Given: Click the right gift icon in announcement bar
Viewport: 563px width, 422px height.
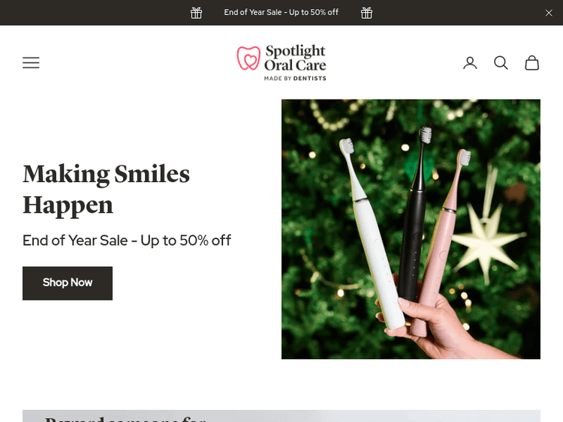Looking at the screenshot, I should 366,13.
